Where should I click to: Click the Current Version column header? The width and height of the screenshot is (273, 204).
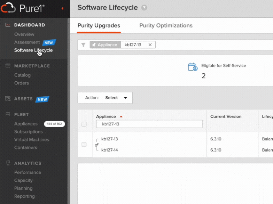[x=226, y=116]
